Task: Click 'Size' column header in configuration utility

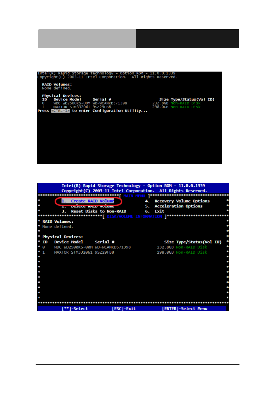Action: [x=169, y=242]
